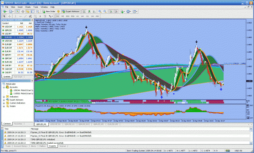Click terminal log scrollbar down arrow

click(x=251, y=143)
